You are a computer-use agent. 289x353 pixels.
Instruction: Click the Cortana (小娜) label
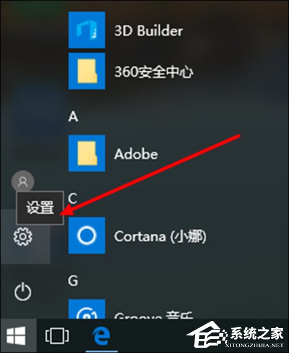click(x=160, y=236)
